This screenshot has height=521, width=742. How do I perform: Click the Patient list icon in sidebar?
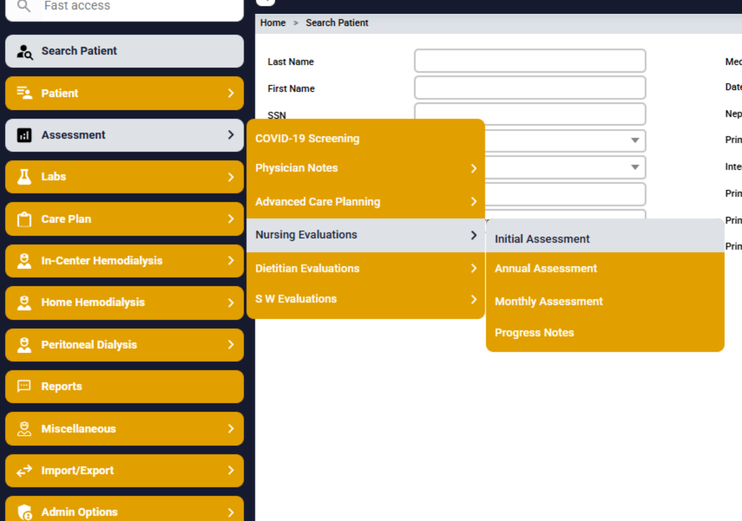coord(24,93)
